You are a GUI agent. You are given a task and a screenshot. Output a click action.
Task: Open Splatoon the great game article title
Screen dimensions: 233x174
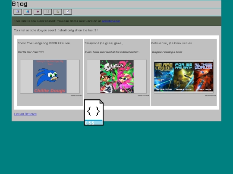point(104,43)
